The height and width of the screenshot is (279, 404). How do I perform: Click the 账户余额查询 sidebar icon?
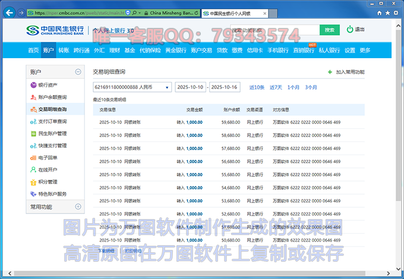coord(33,97)
